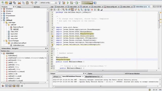
Task: Close the KullaniciBean.java editor tab
Action: coord(149,7)
